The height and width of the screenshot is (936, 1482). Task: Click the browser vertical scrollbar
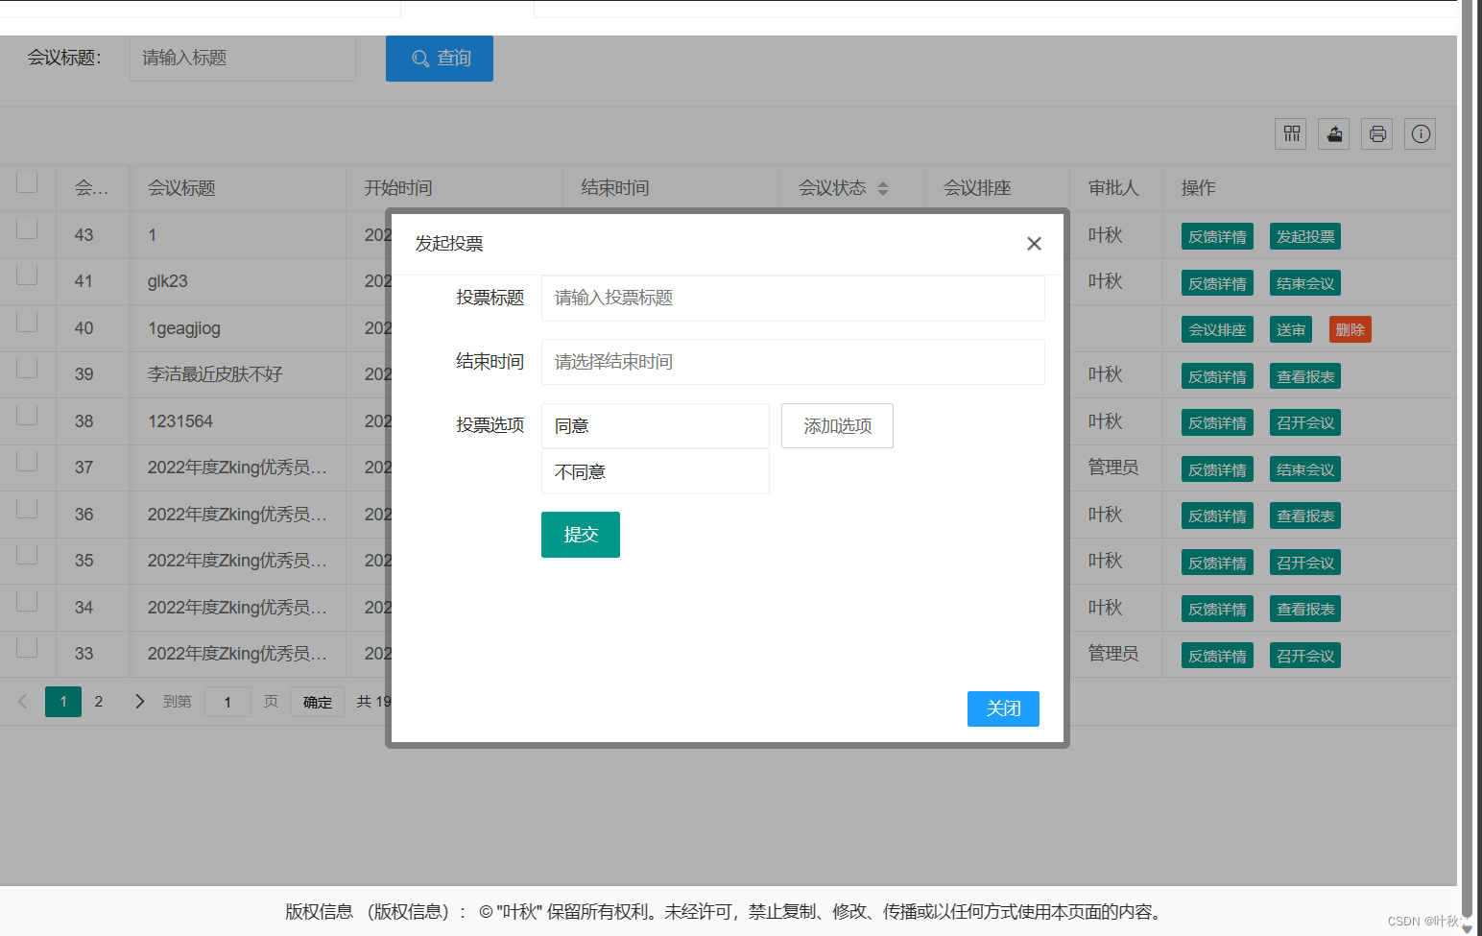click(x=1467, y=461)
